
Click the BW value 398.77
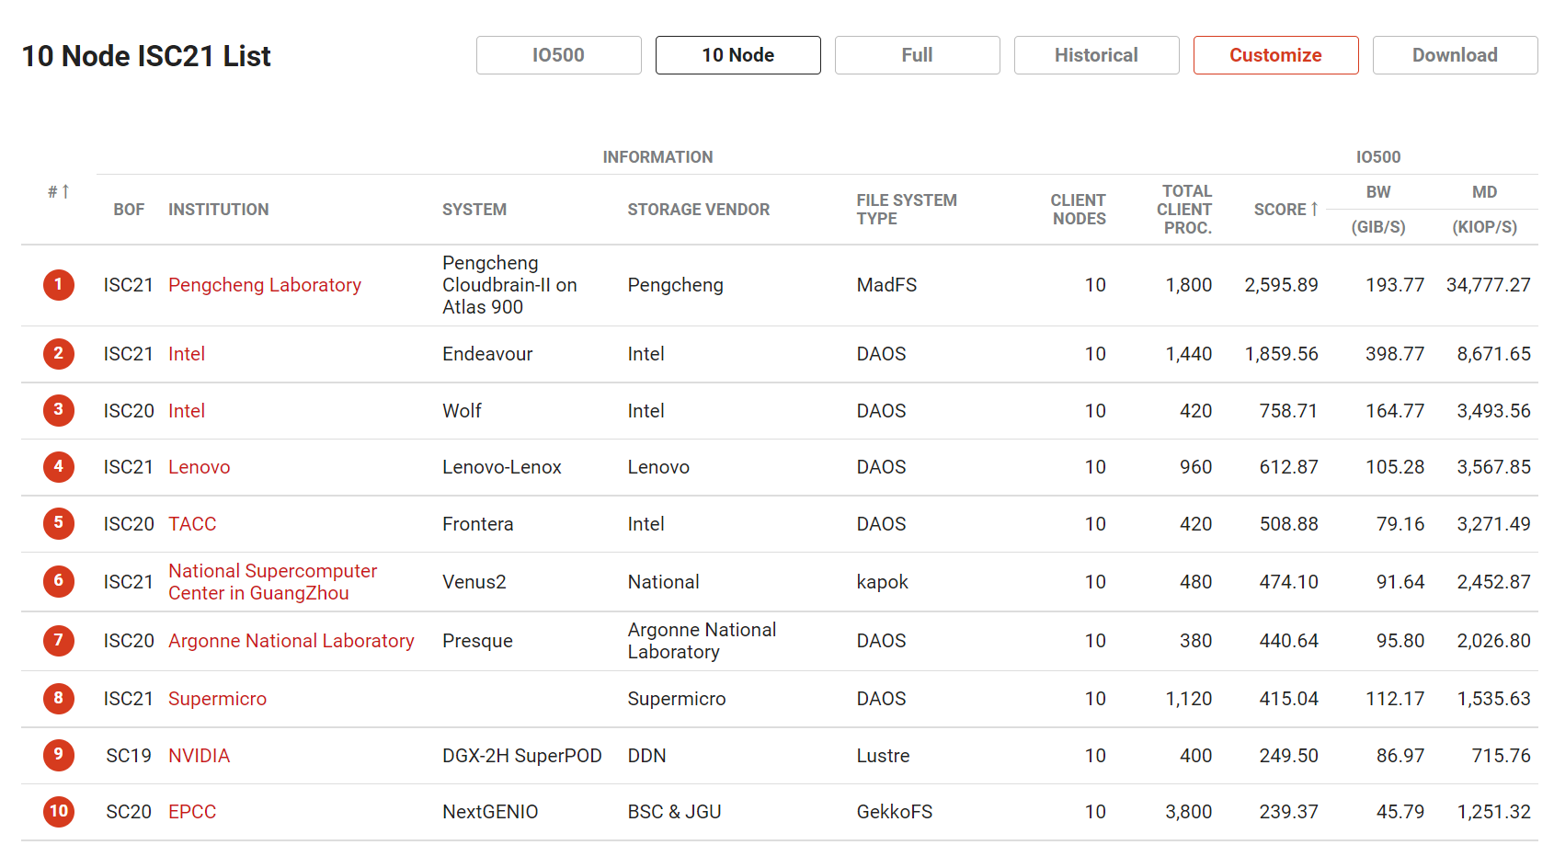pos(1395,354)
